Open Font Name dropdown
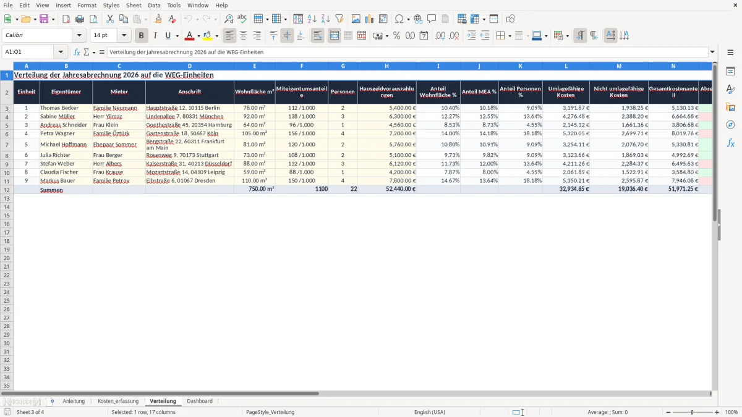The image size is (742, 417). click(79, 36)
